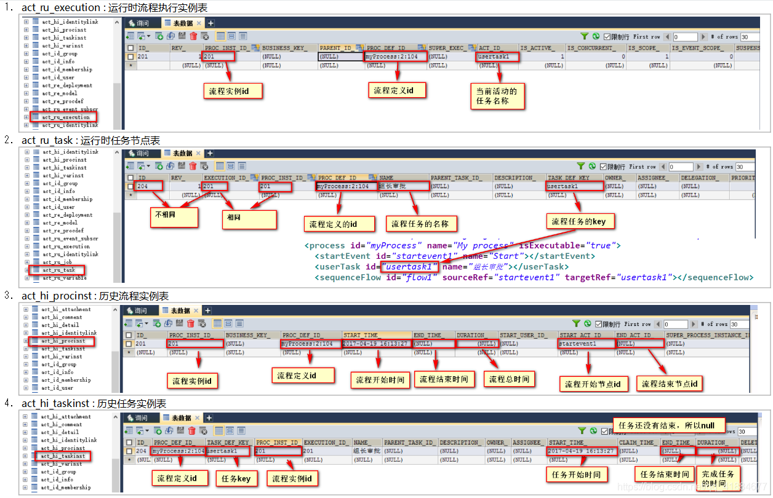Toggle select-all header checkbox in act_ru_execution grid
Viewport: 773px width, 498px height.
click(x=130, y=48)
